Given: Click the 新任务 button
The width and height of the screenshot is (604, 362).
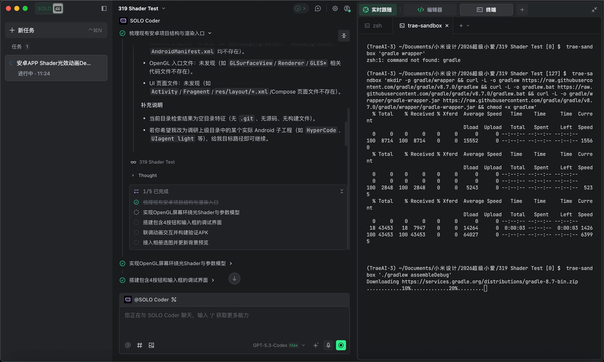Looking at the screenshot, I should click(x=56, y=30).
